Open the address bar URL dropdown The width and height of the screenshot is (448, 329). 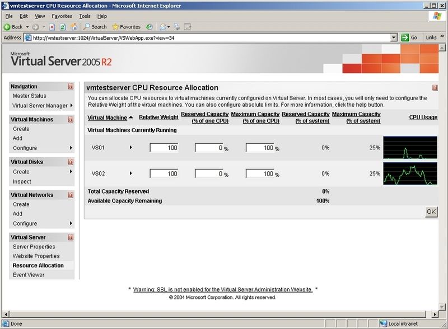coord(394,37)
